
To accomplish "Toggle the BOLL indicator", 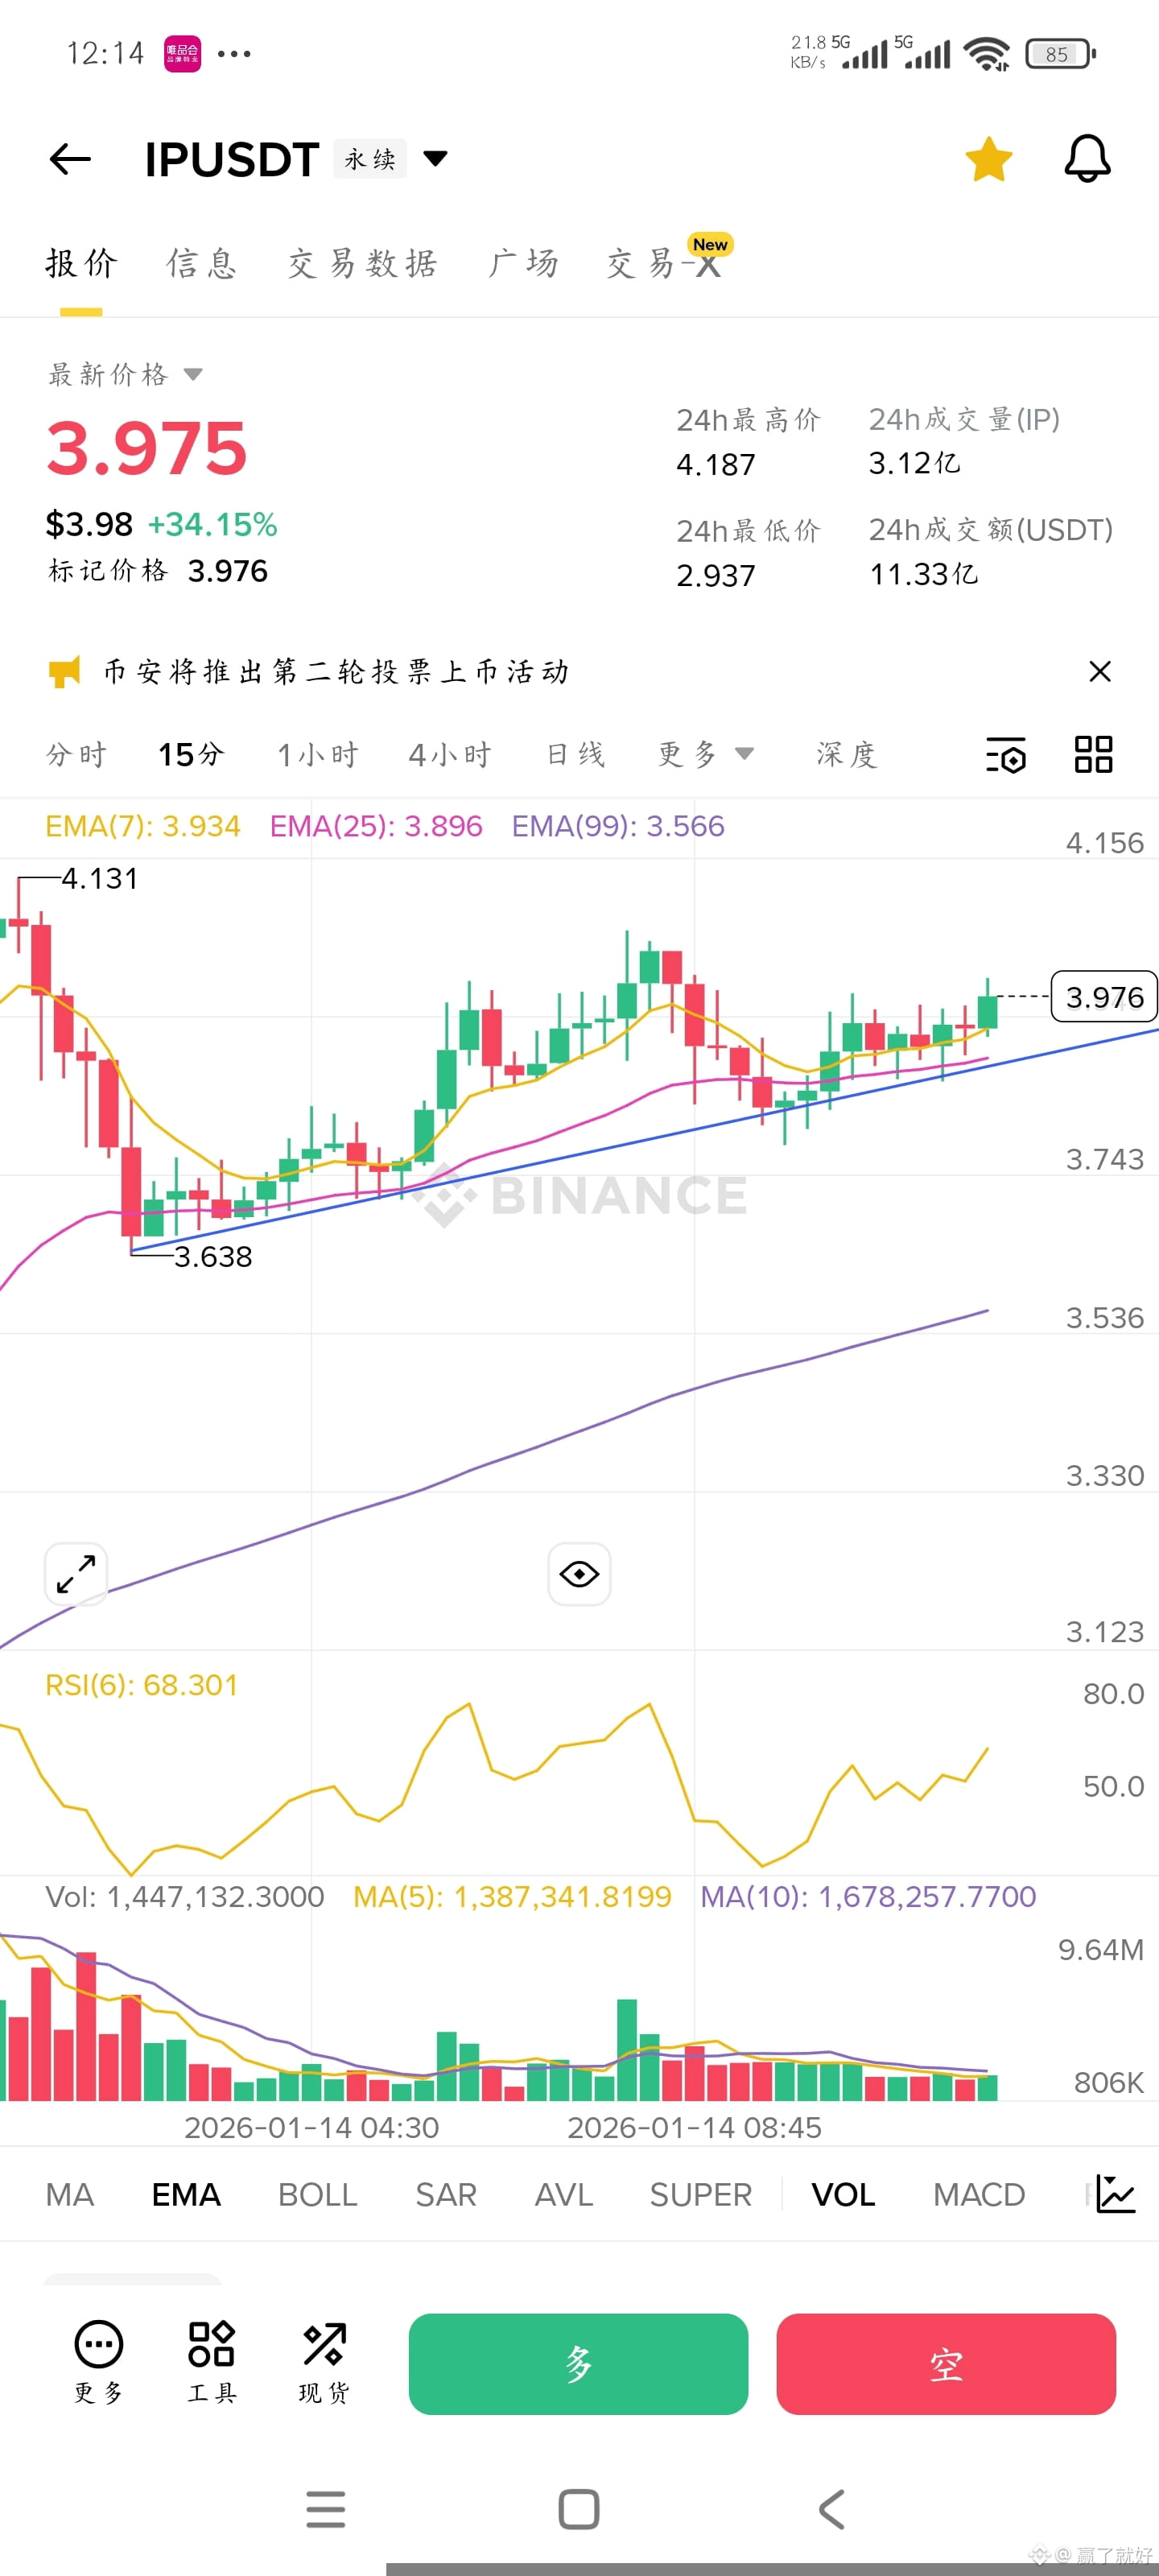I will click(318, 2195).
